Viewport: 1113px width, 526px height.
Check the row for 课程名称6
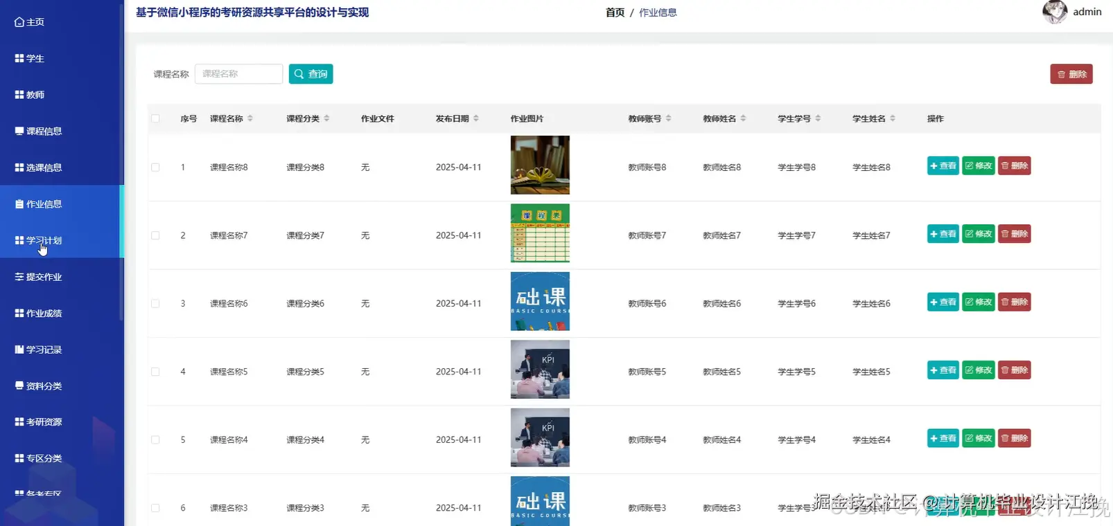coord(155,304)
